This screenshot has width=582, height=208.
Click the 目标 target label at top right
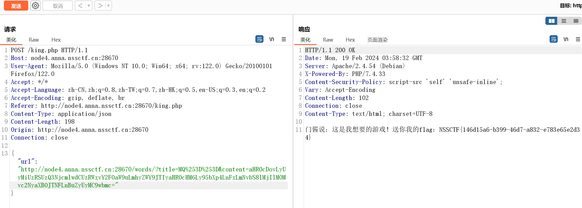pyautogui.click(x=571, y=6)
